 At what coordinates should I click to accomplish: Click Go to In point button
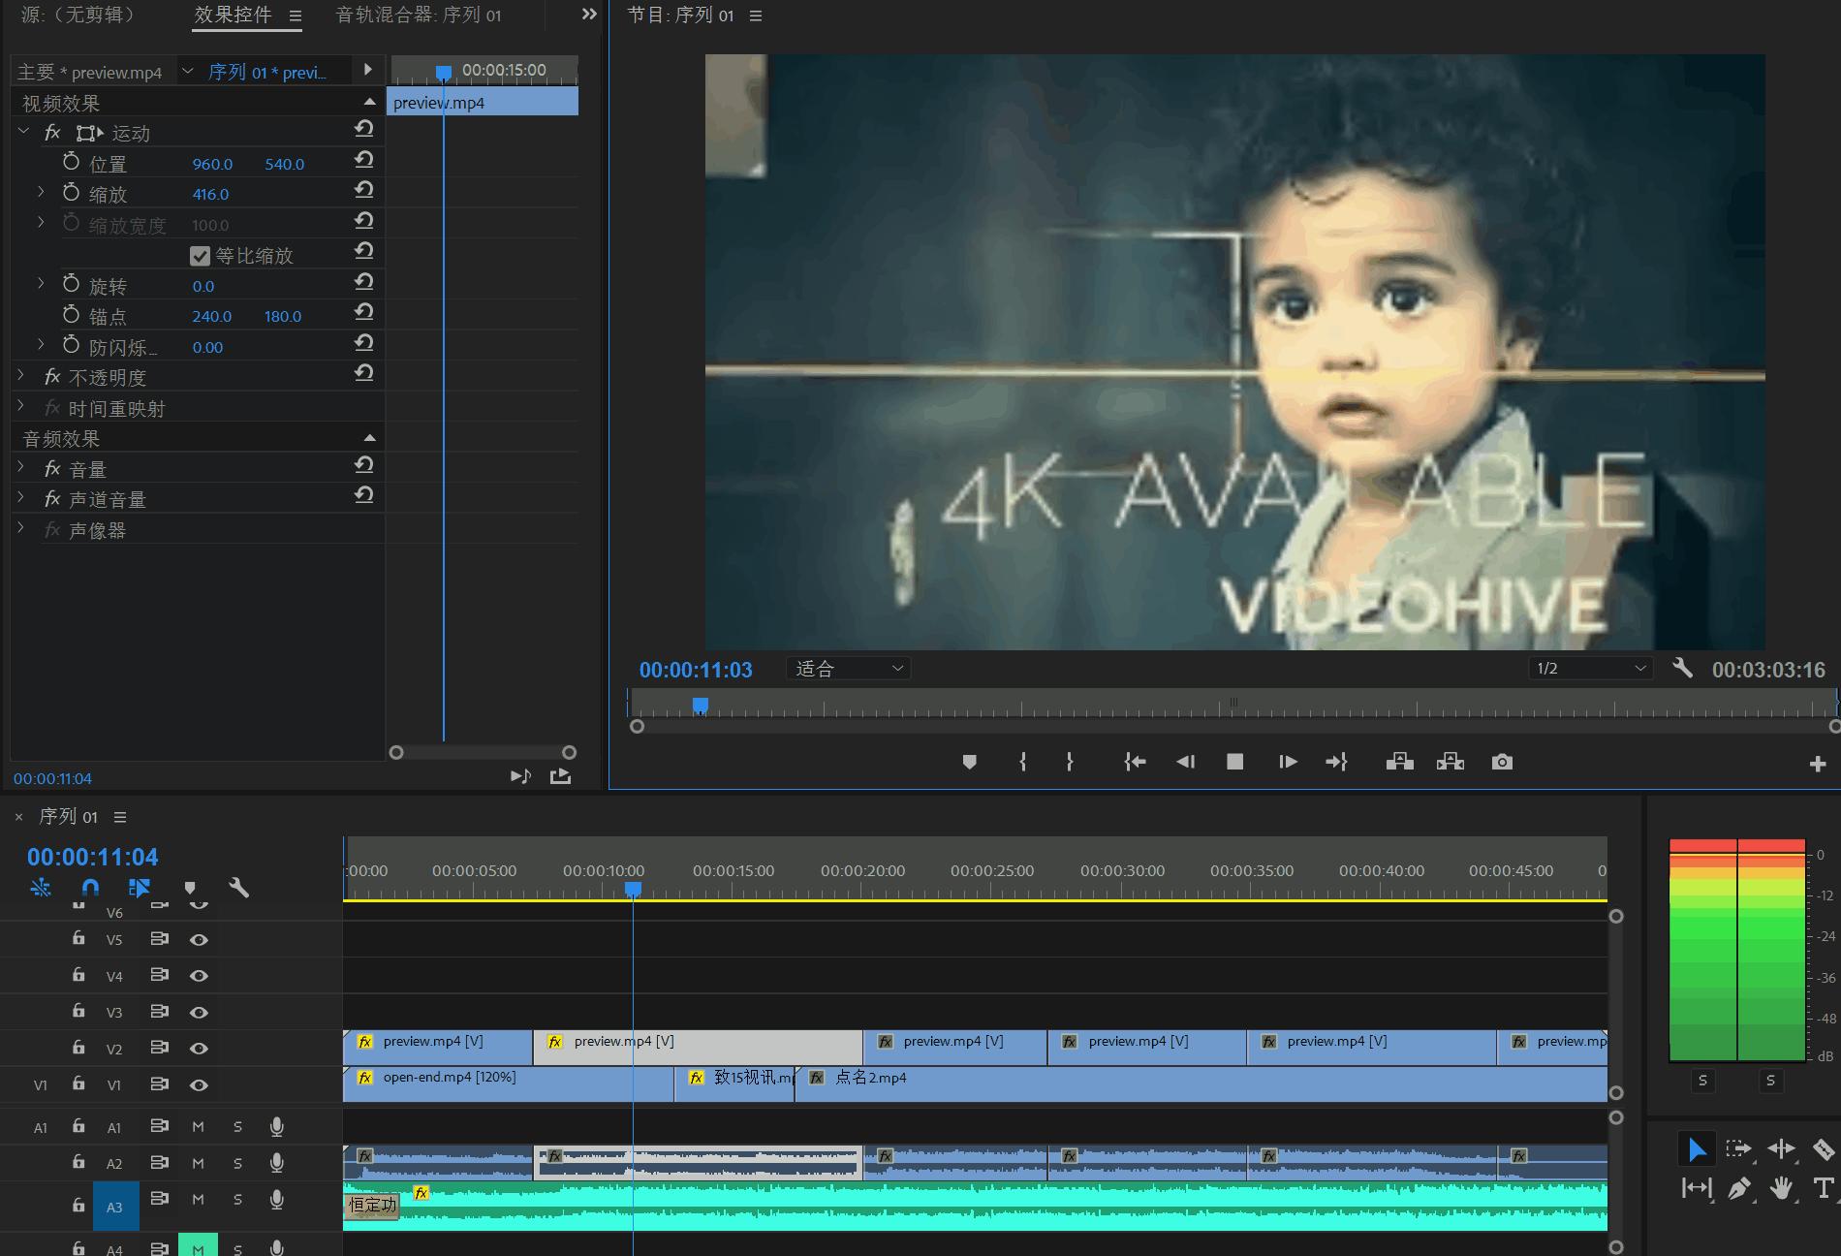1135,763
